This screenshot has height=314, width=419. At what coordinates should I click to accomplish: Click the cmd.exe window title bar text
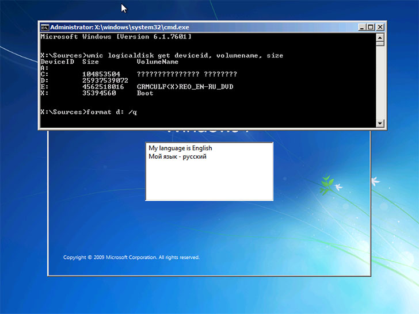[x=119, y=27]
